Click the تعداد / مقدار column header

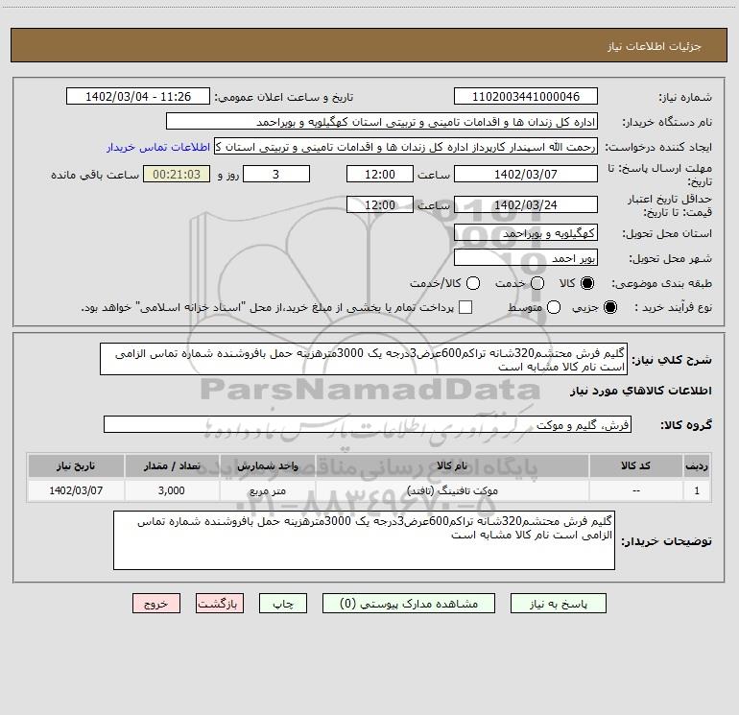click(172, 466)
